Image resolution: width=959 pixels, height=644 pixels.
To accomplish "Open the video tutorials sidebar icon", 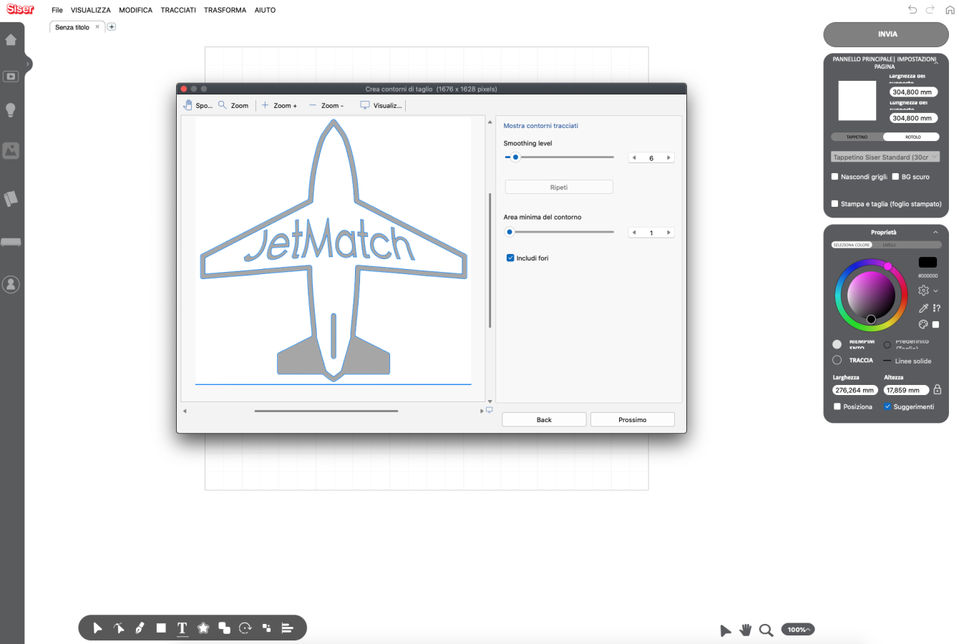I will [x=11, y=76].
